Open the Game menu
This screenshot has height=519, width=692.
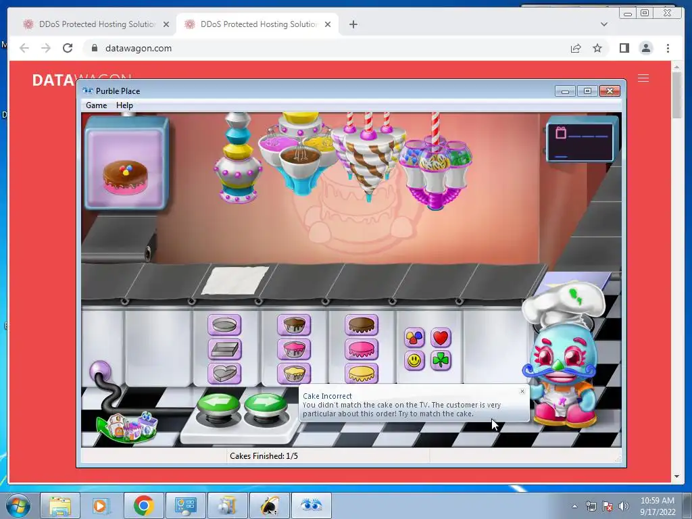click(x=96, y=105)
